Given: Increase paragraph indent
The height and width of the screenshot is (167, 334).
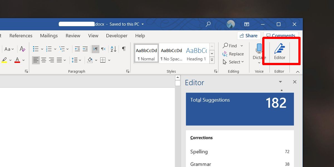Looking at the screenshot, I should pyautogui.click(x=85, y=49).
